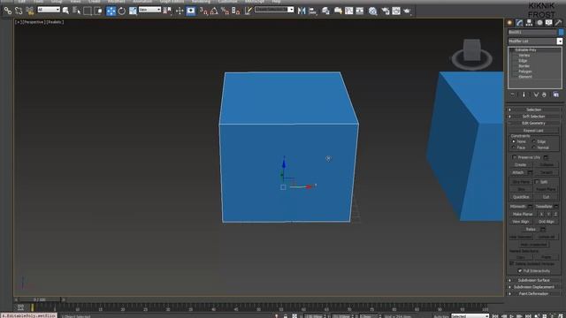Open the reference coordinate system dropdown

(x=149, y=10)
